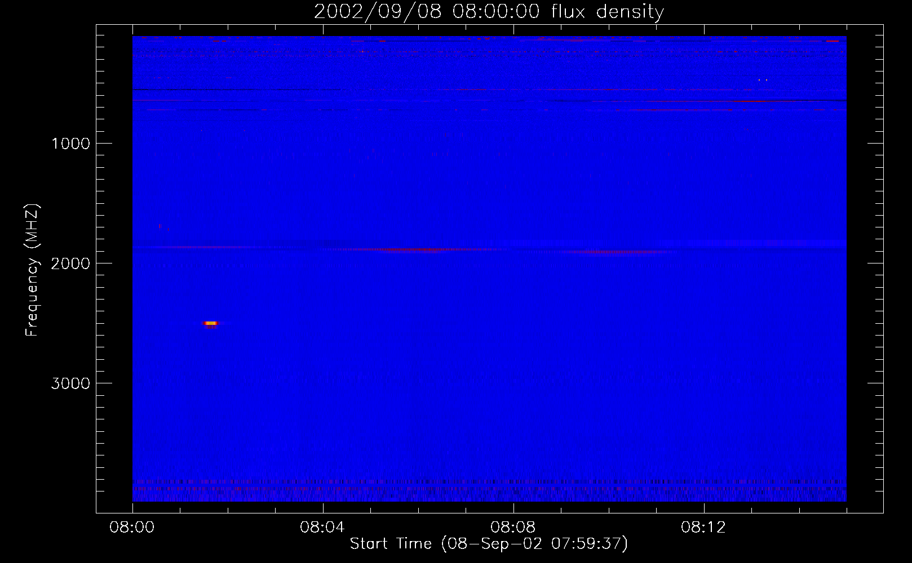
Task: Click the 'Start Time (08-Sep-02 07:59:37)' label
Action: pos(489,544)
